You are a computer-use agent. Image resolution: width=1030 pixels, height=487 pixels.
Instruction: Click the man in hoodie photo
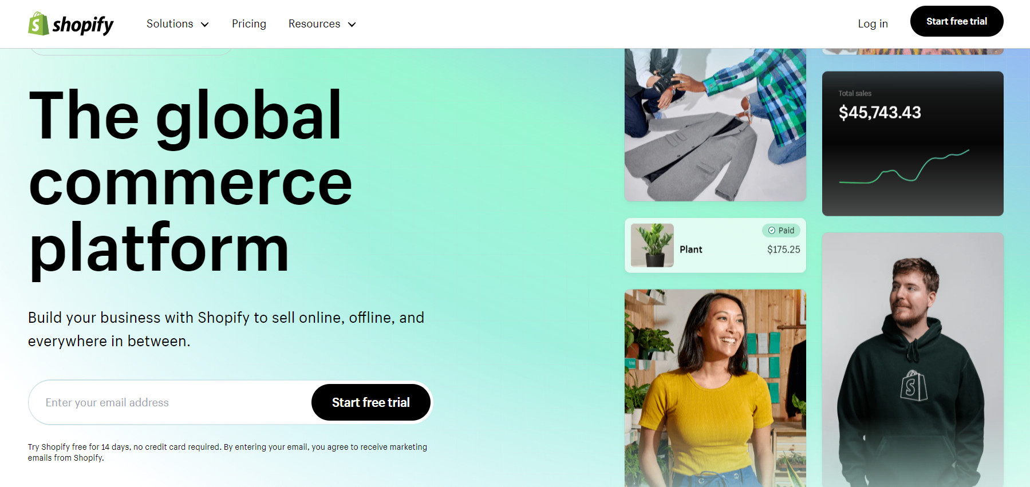913,360
